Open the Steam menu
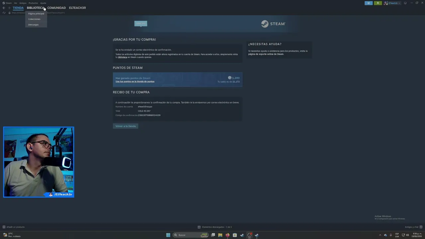Image resolution: width=425 pixels, height=239 pixels. [9, 3]
